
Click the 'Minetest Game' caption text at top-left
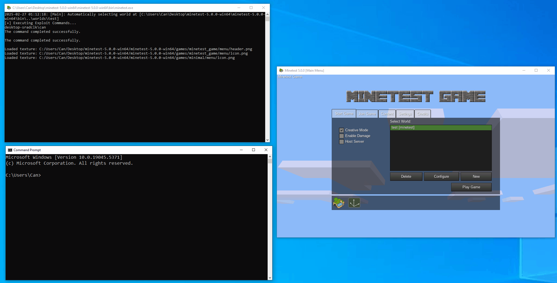290,77
